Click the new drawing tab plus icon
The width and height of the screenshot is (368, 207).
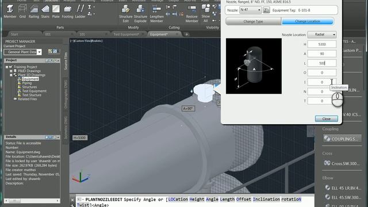[186, 34]
